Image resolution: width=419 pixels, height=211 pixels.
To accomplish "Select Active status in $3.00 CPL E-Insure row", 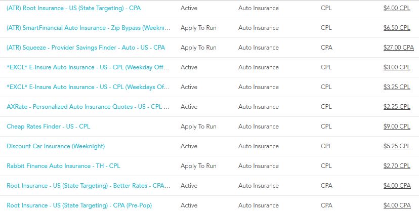I will 189,67.
